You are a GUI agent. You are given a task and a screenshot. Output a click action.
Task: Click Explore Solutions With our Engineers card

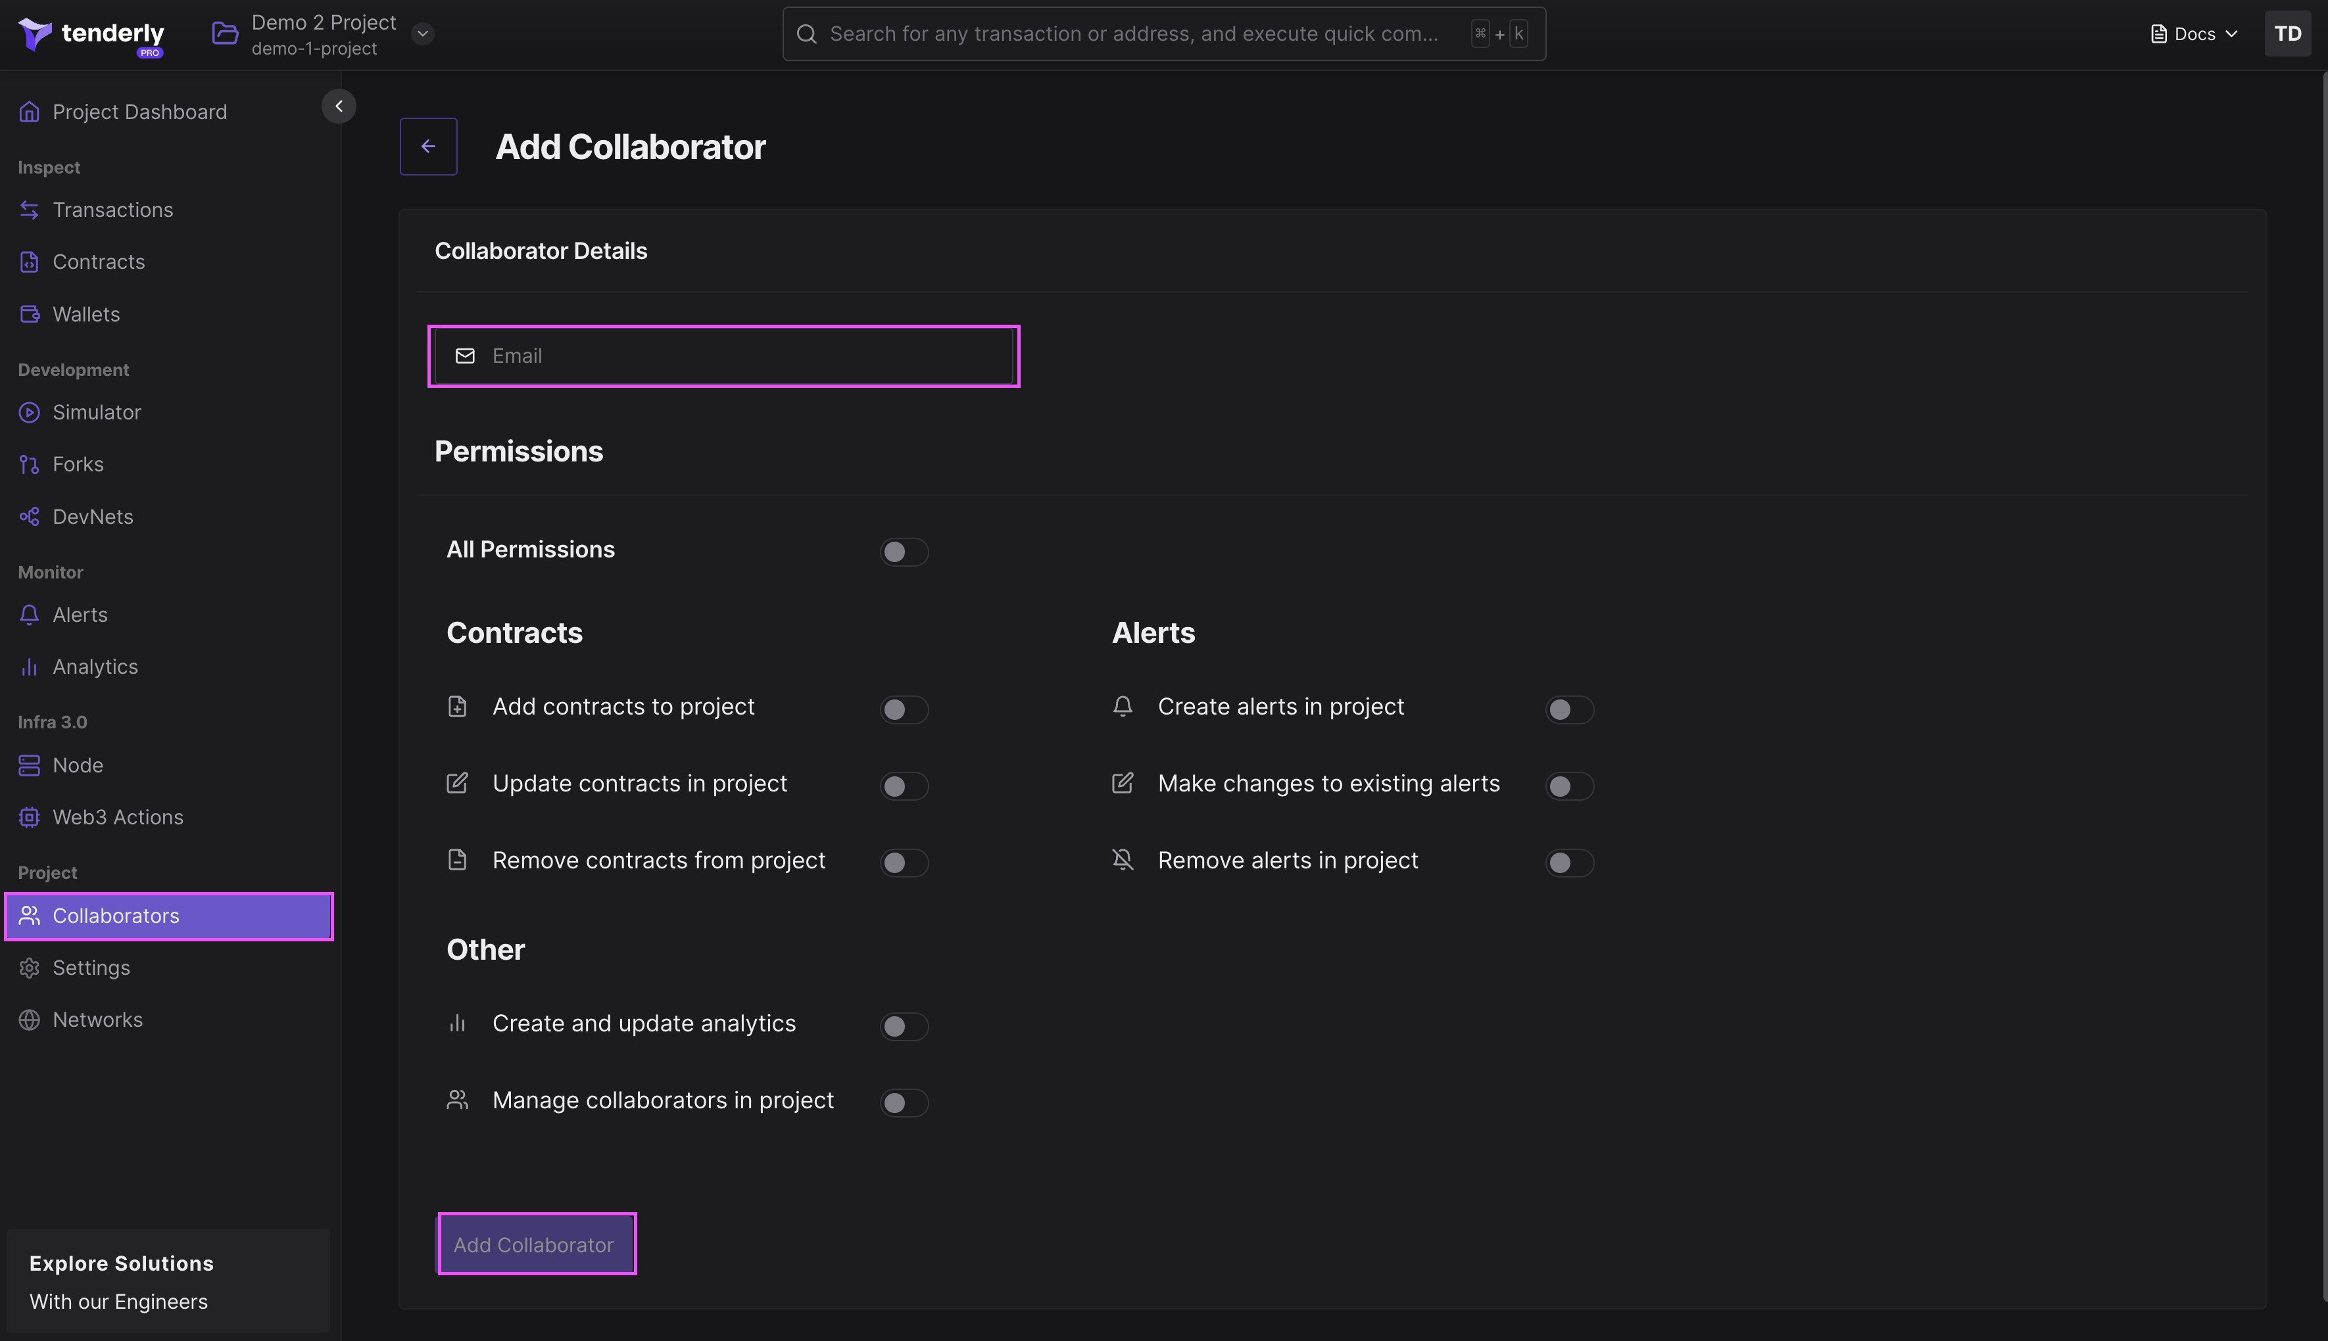[168, 1281]
